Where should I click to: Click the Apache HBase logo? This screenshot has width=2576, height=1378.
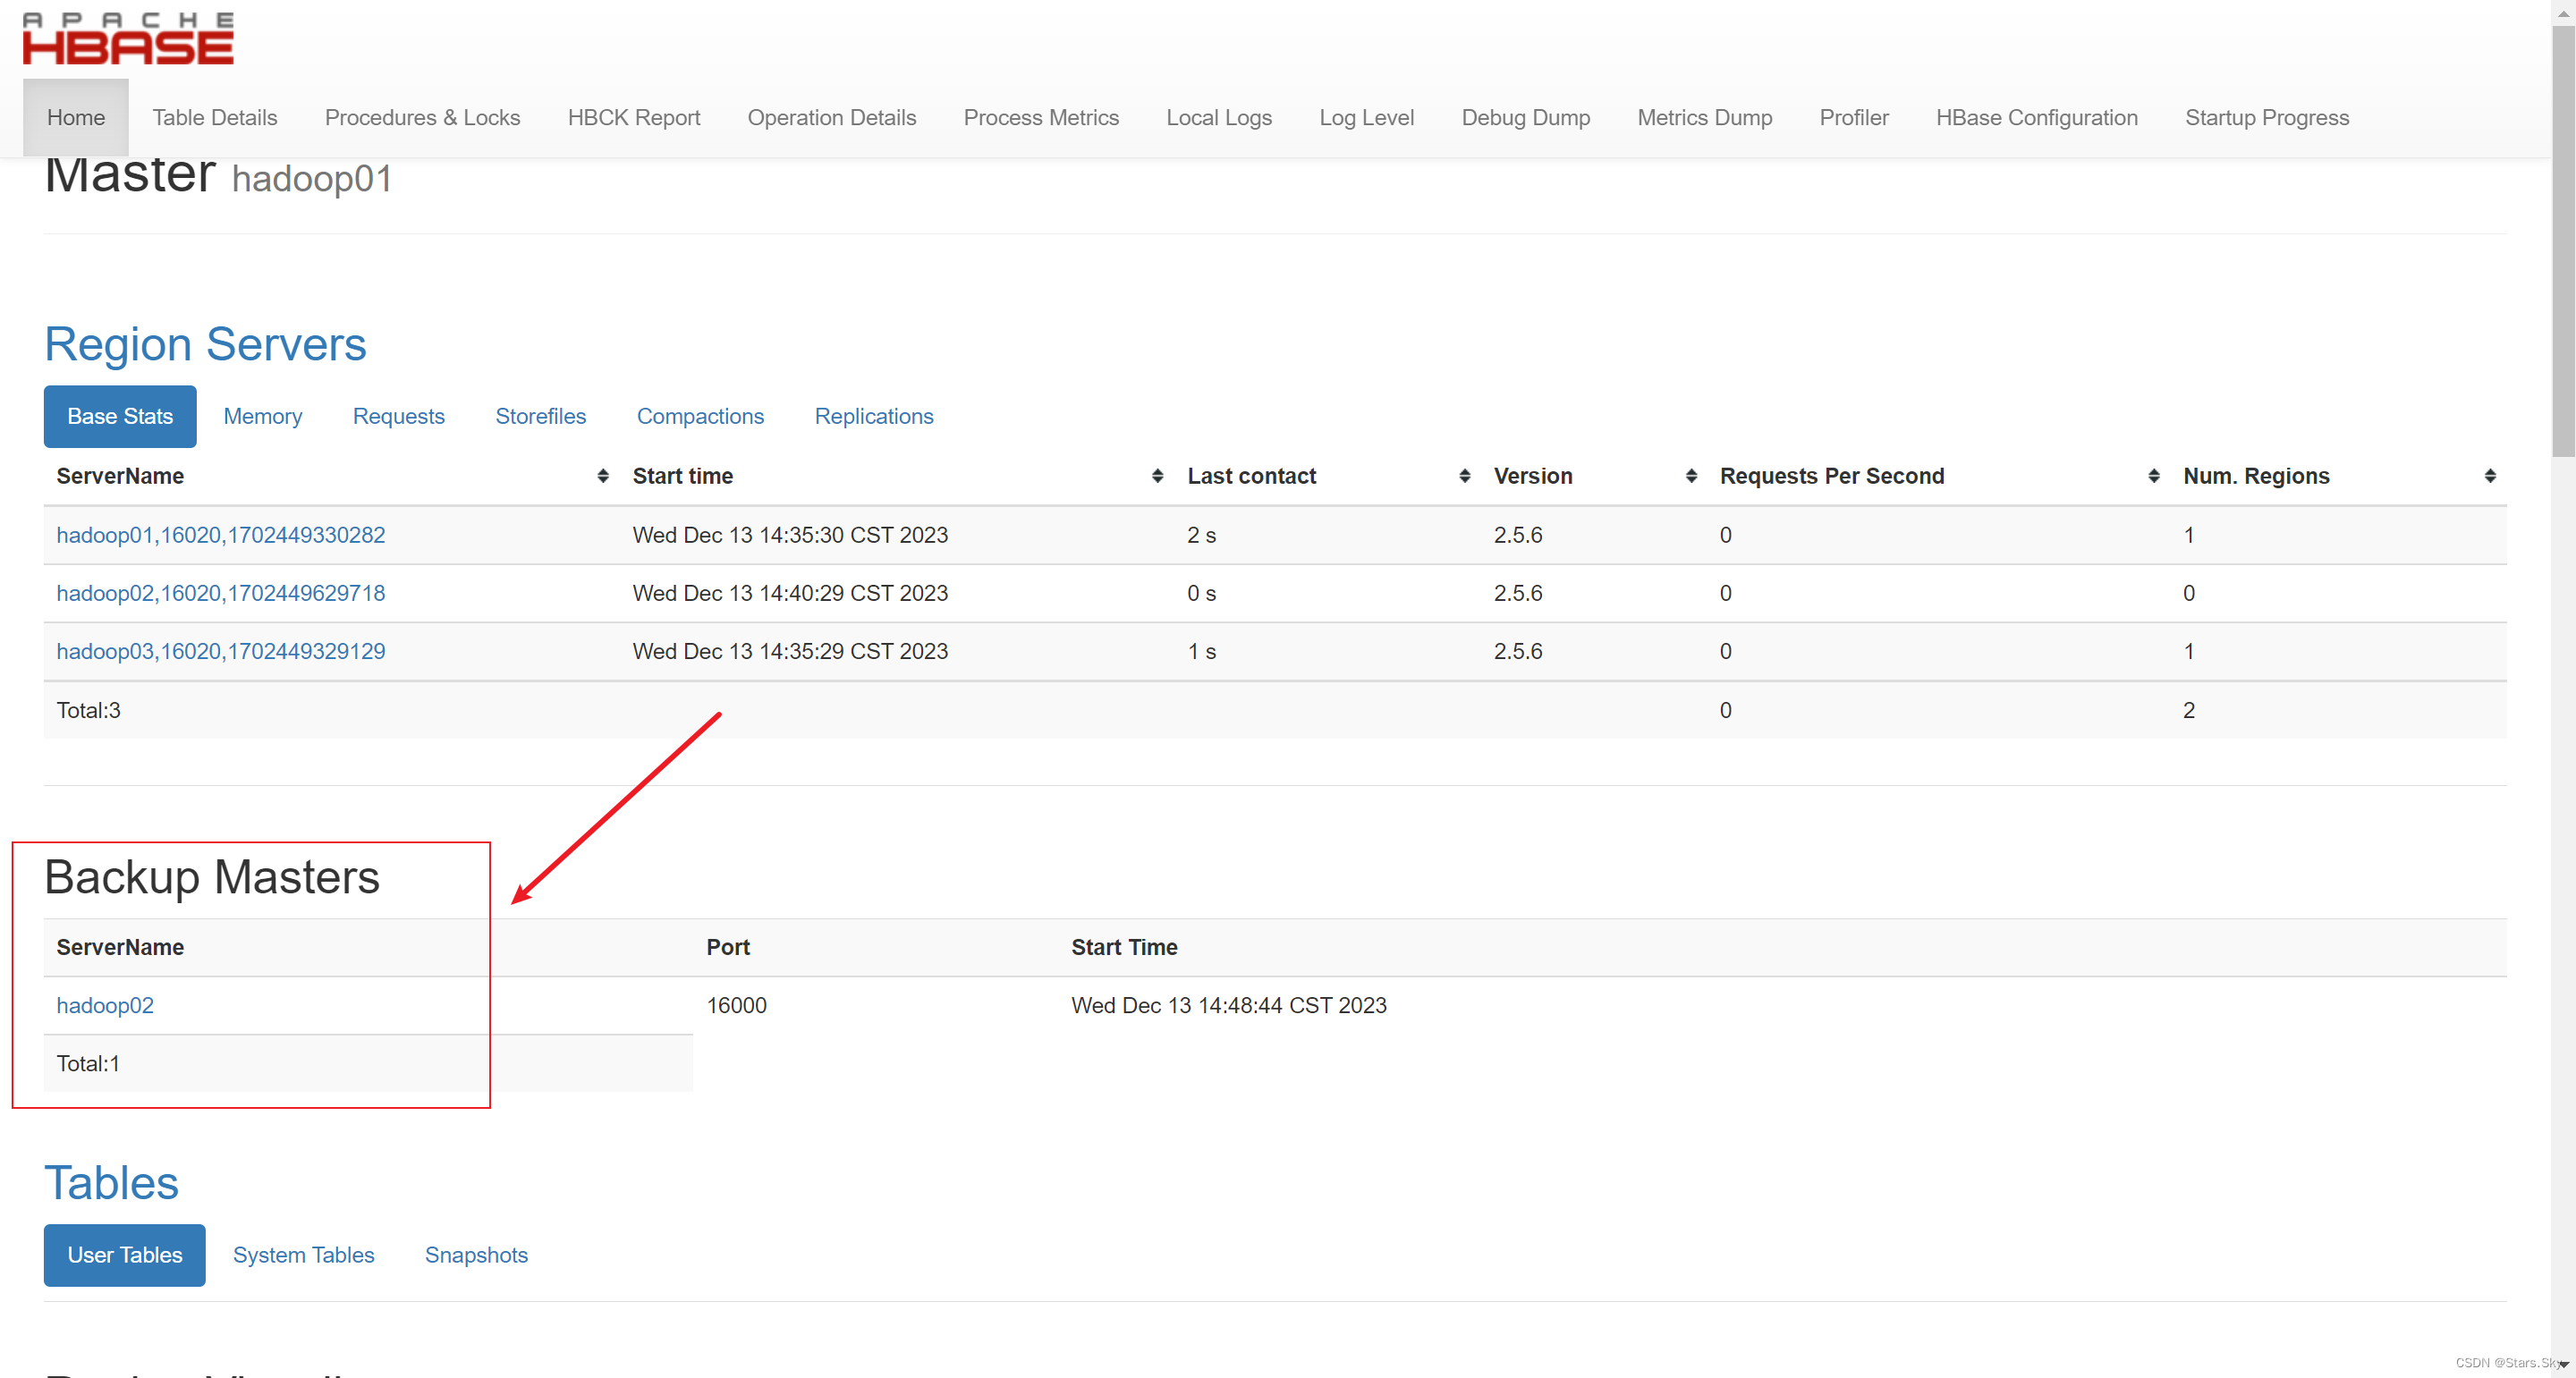[x=127, y=39]
